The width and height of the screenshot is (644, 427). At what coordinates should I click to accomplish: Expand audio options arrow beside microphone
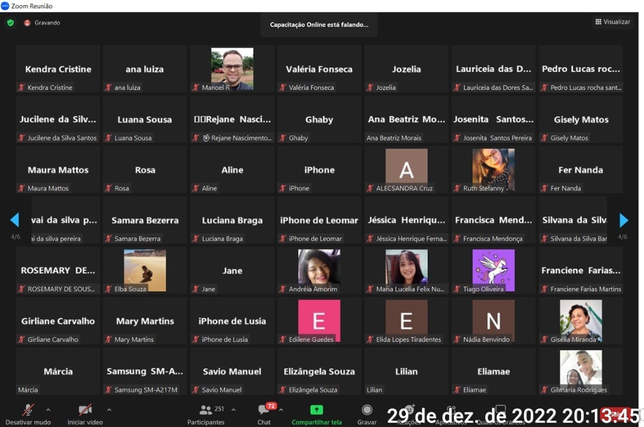click(x=49, y=409)
